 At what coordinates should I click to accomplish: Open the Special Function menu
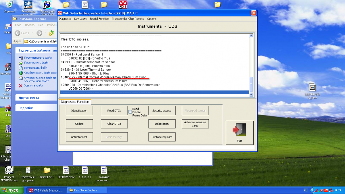[99, 19]
